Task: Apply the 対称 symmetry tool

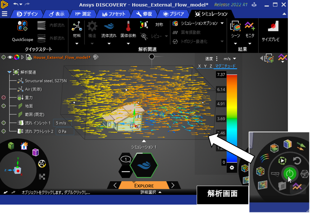Action: point(152,24)
